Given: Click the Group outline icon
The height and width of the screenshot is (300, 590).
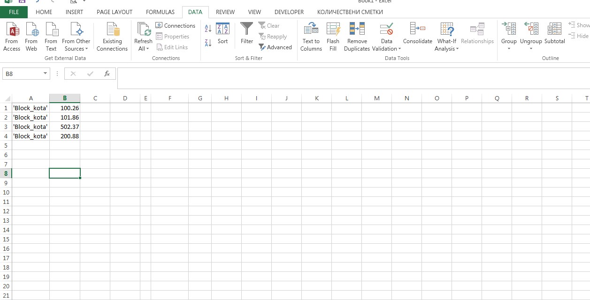Looking at the screenshot, I should 509,30.
